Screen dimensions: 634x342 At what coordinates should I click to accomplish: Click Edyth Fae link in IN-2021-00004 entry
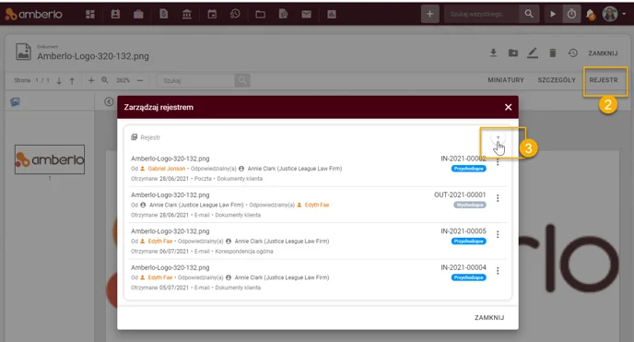(x=159, y=277)
